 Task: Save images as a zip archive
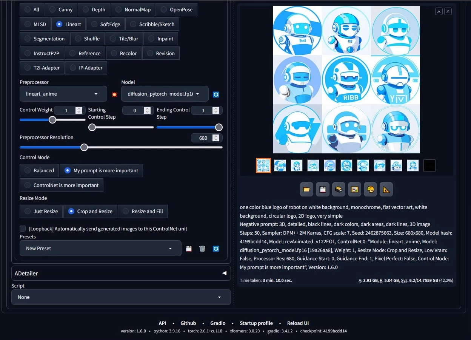(339, 189)
